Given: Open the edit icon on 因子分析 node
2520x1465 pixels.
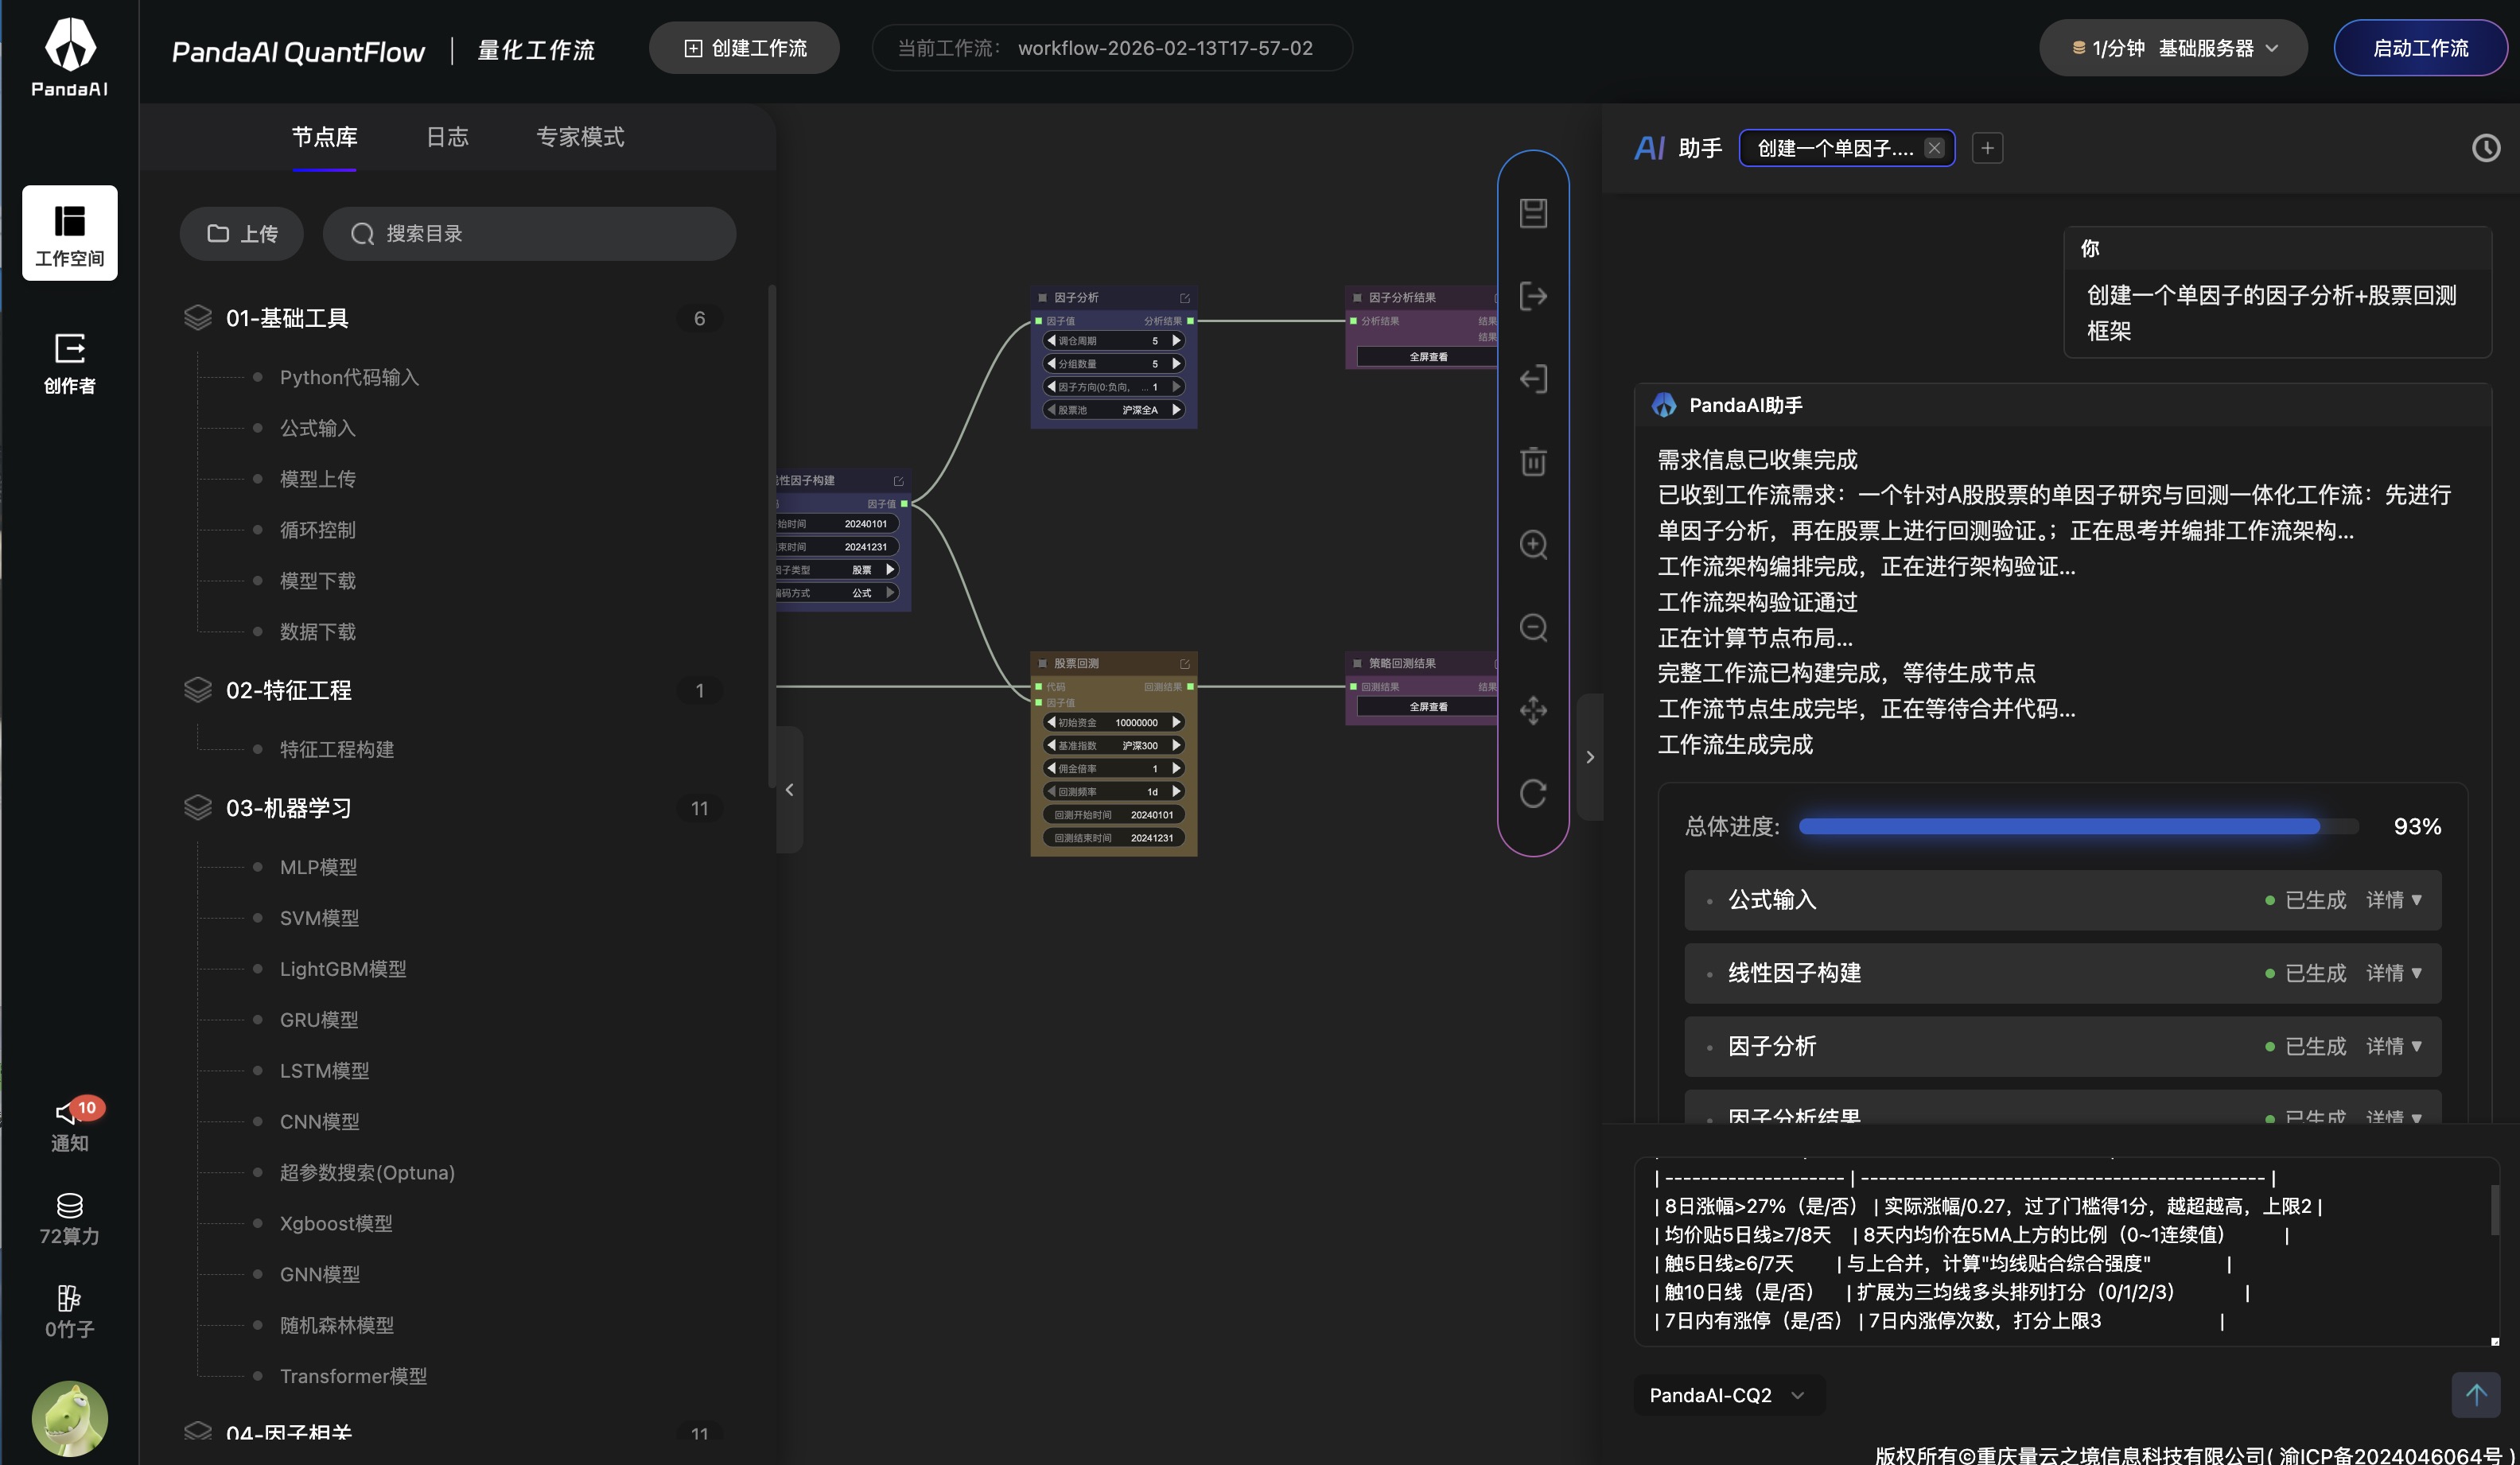Looking at the screenshot, I should [1184, 298].
